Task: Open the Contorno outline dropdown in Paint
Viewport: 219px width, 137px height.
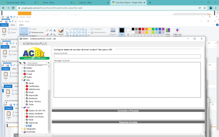Action: pyautogui.click(x=97, y=29)
